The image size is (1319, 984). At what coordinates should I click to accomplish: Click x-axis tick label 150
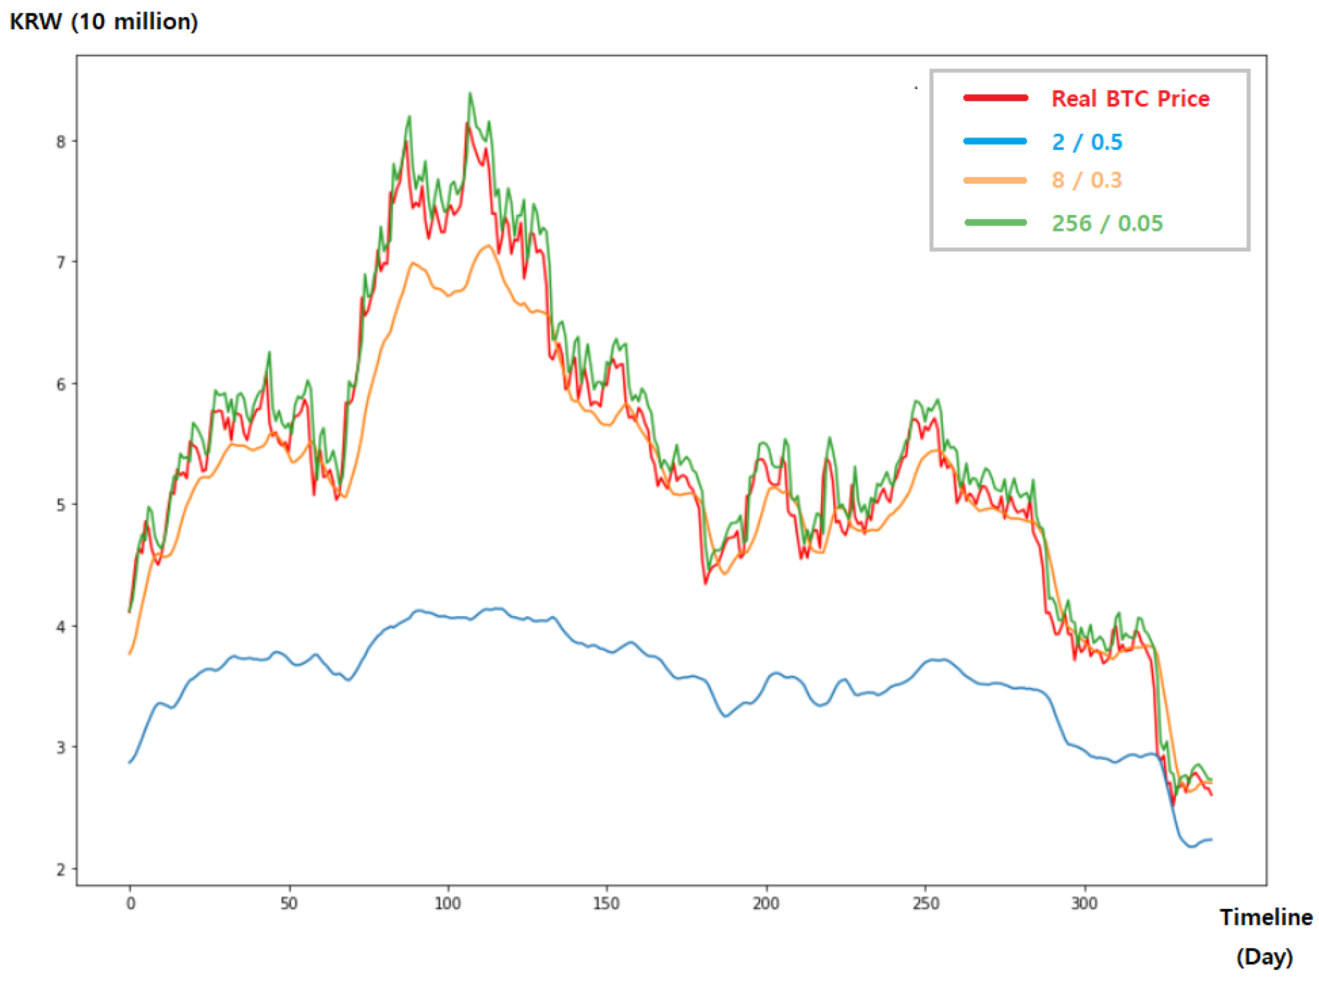pyautogui.click(x=606, y=903)
